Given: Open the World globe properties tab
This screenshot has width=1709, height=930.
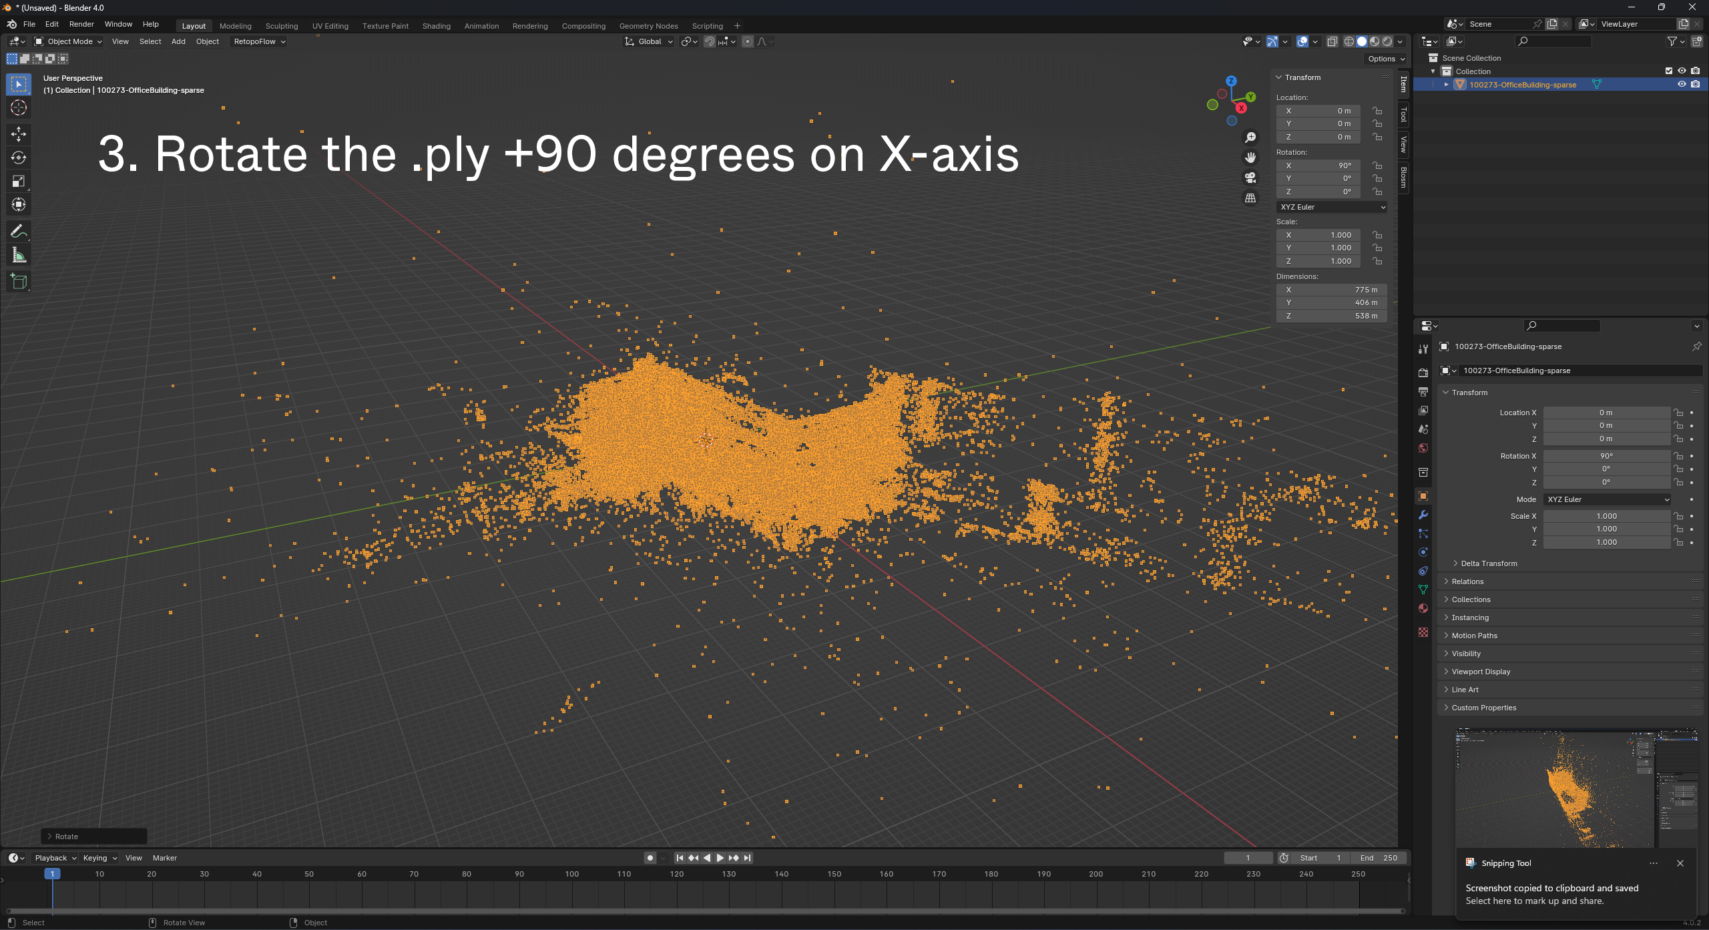Looking at the screenshot, I should (1423, 448).
